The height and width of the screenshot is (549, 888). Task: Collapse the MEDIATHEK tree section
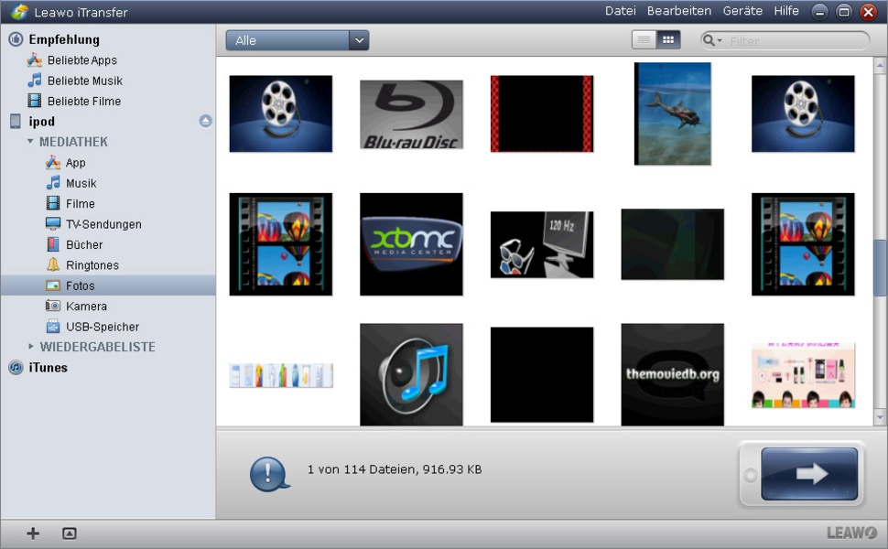pos(30,142)
